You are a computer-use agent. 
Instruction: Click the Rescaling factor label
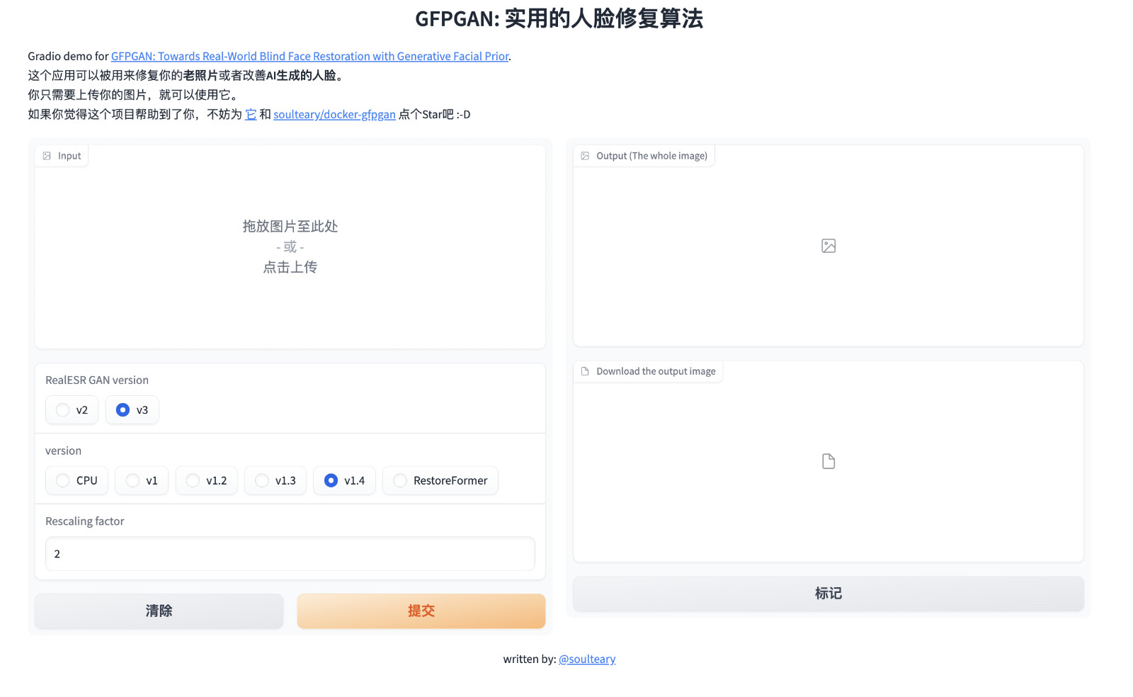(85, 521)
